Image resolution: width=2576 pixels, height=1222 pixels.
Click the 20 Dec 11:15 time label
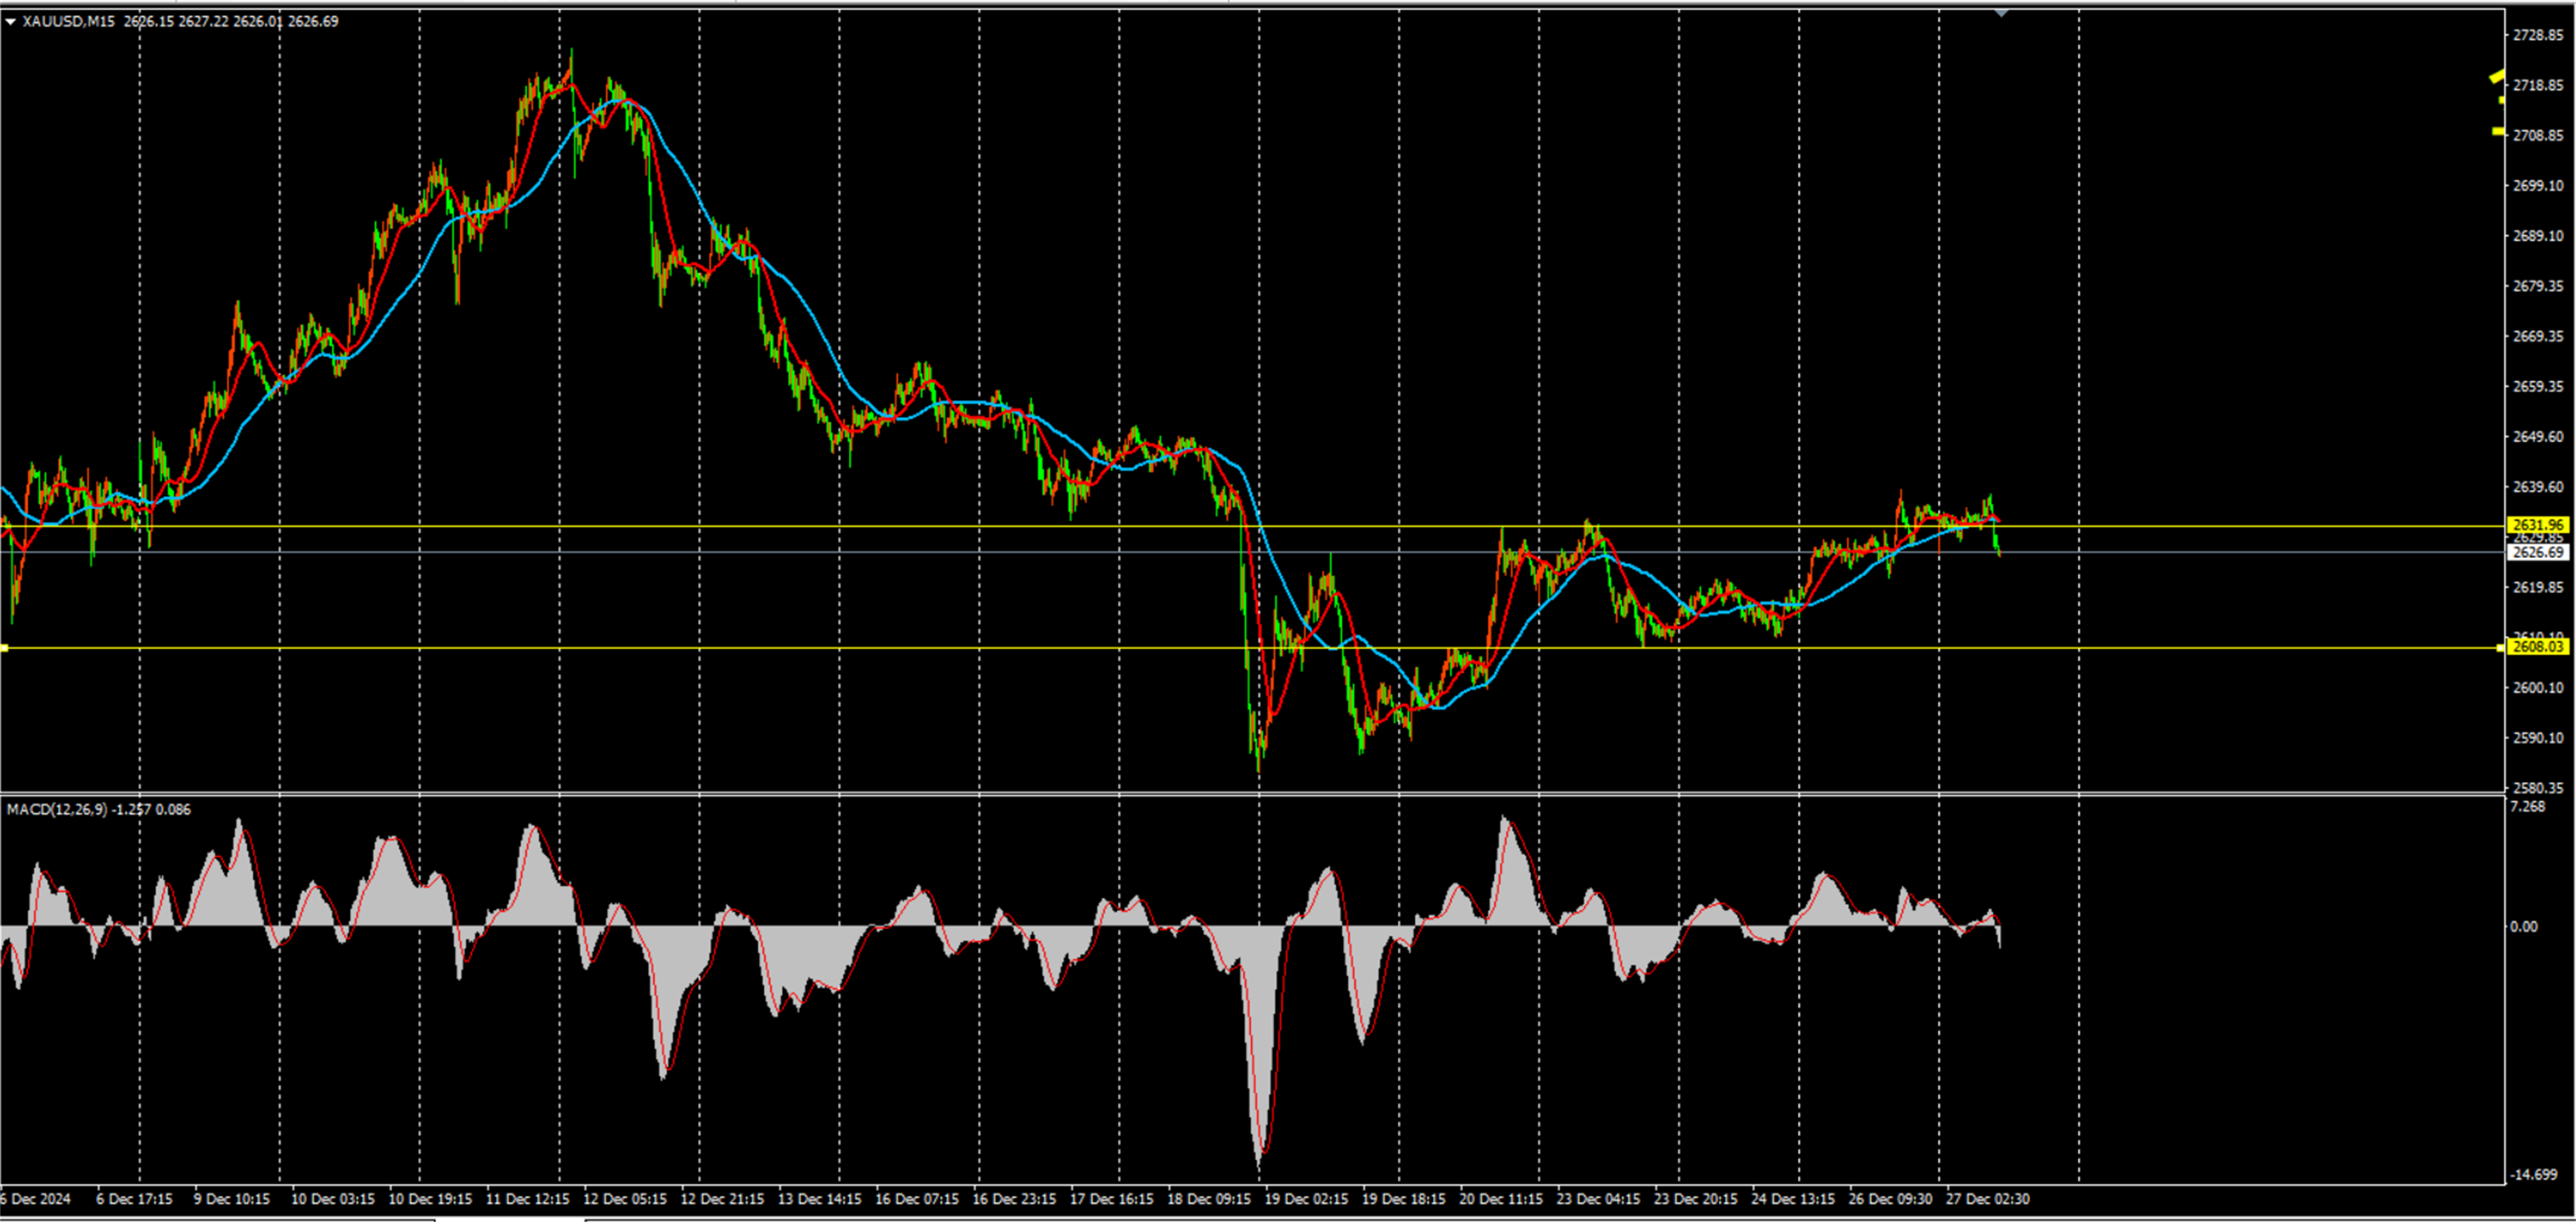pyautogui.click(x=1501, y=1199)
